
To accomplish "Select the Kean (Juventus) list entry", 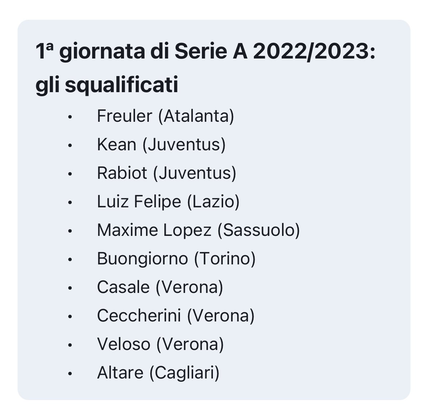I will 161,144.
